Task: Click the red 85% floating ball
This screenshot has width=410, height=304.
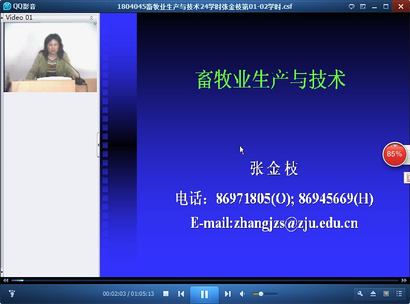Action: click(x=394, y=154)
